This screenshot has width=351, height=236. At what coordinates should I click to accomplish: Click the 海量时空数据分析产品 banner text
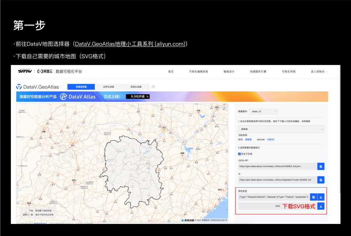(38, 97)
